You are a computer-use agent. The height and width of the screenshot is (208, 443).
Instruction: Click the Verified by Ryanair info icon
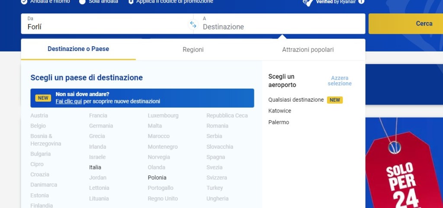361,1
